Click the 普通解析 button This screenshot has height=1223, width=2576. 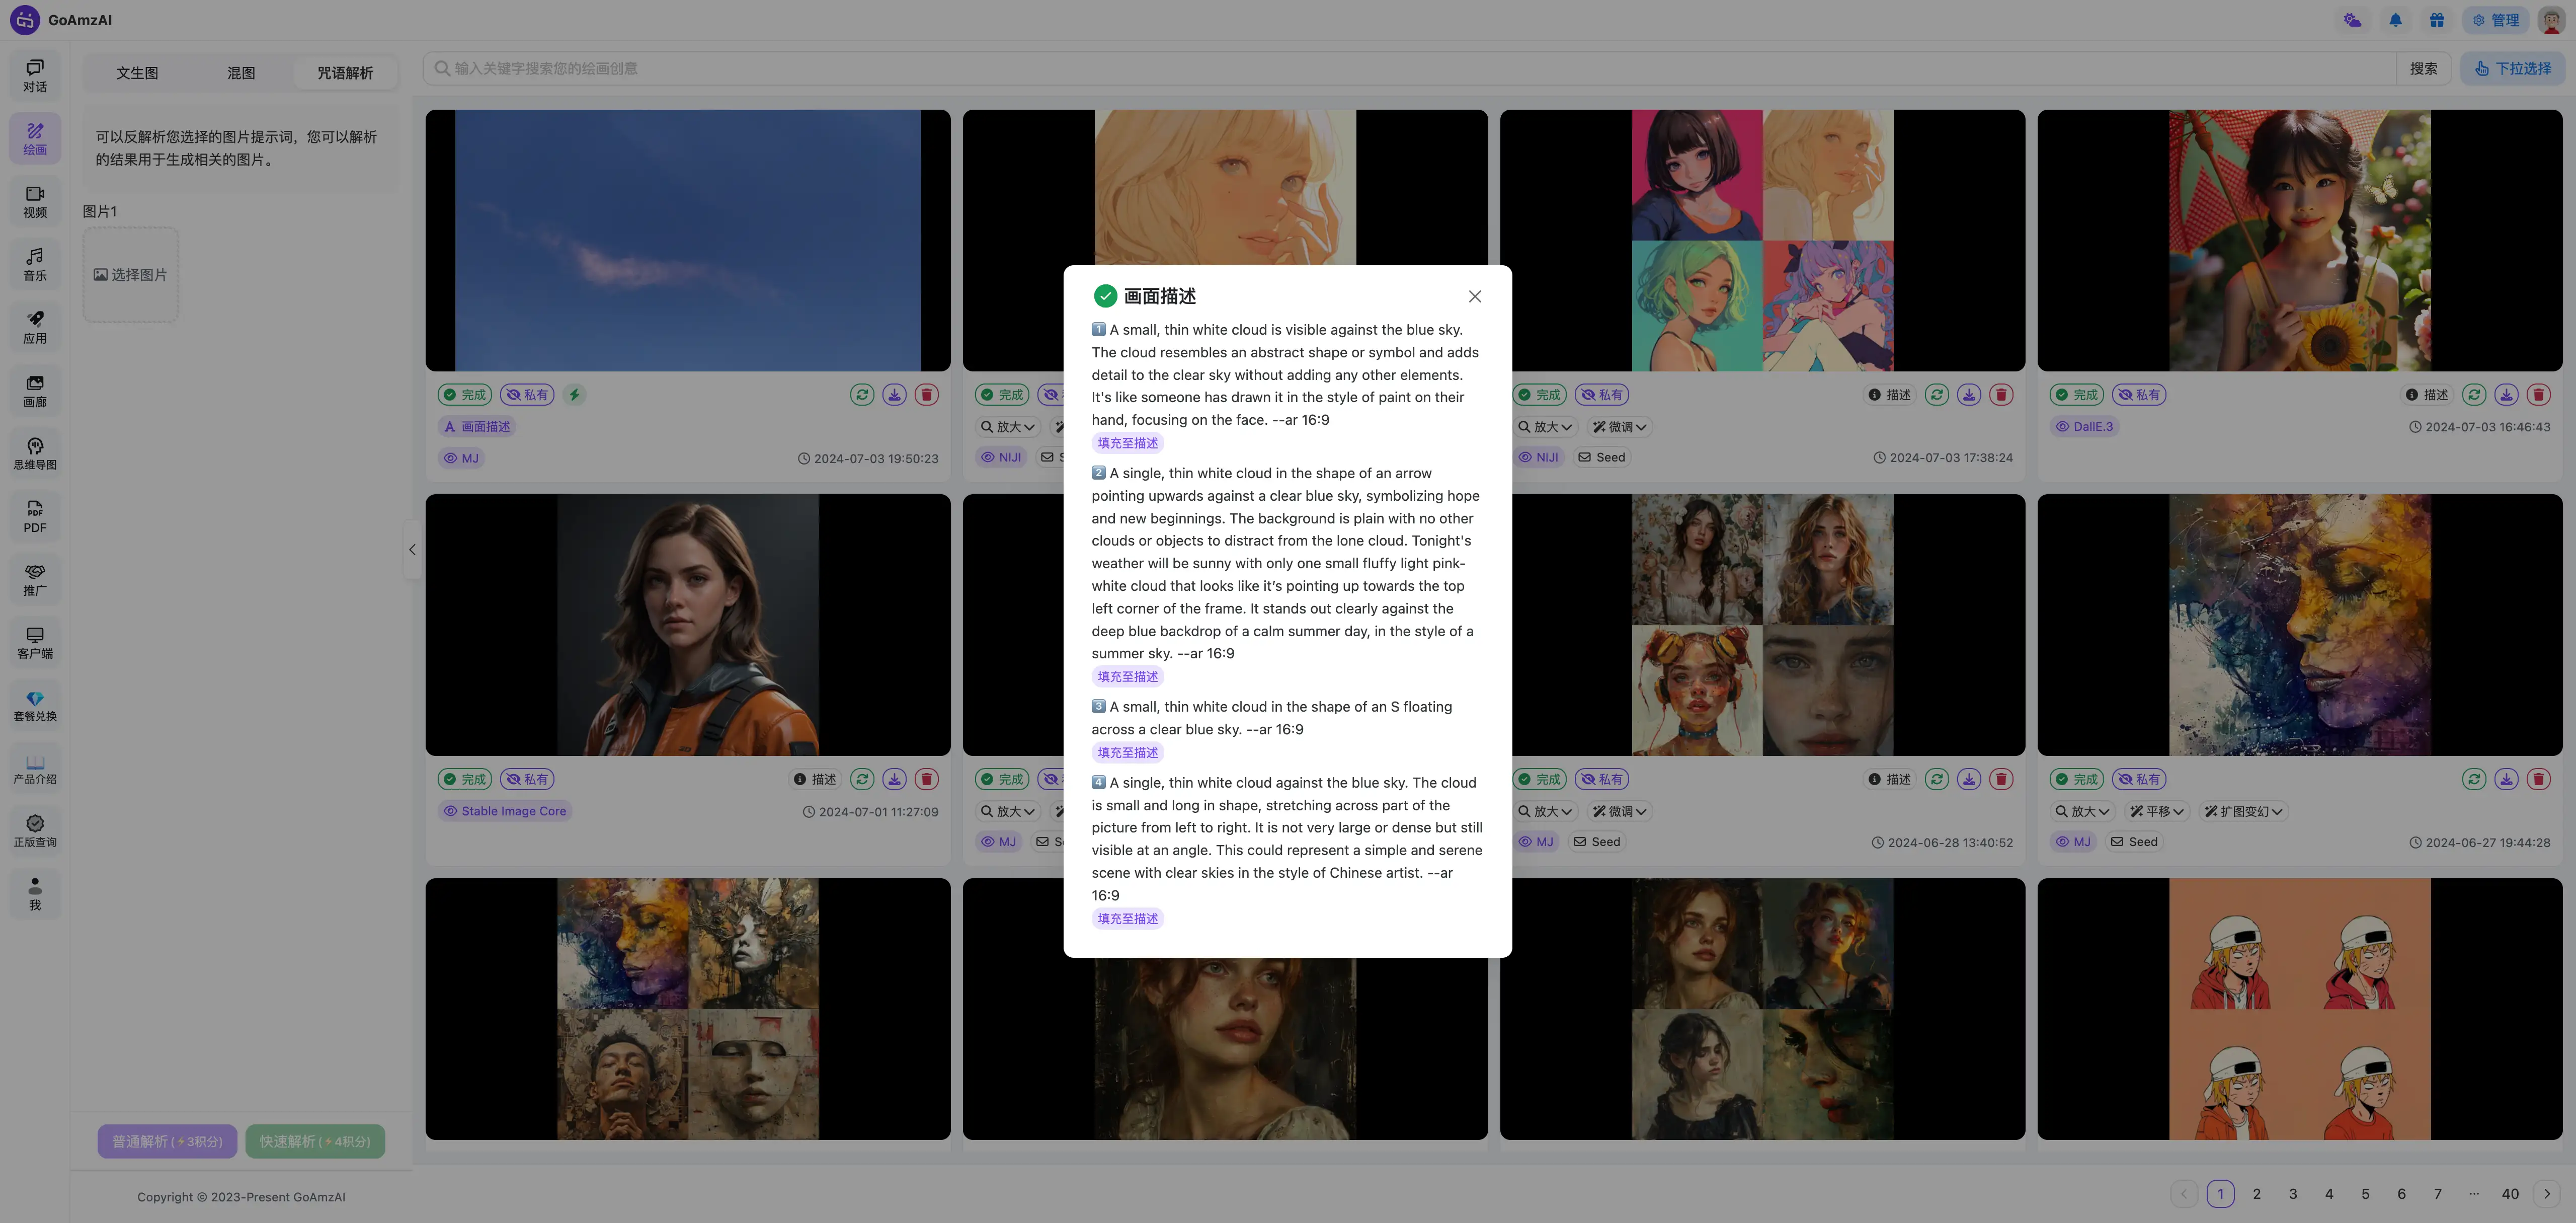(x=167, y=1142)
